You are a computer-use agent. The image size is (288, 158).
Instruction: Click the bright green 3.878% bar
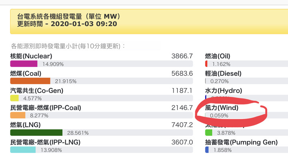pyautogui.click(x=209, y=132)
